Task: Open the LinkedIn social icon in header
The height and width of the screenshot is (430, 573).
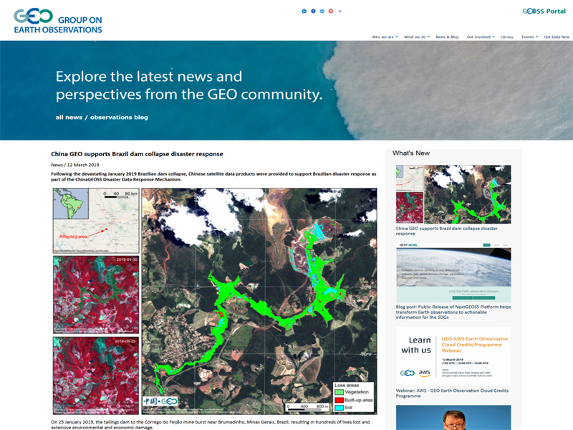Action: pyautogui.click(x=304, y=11)
